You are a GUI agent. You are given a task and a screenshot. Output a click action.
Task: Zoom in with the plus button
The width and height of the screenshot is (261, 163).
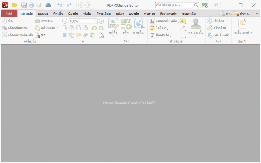(101, 21)
